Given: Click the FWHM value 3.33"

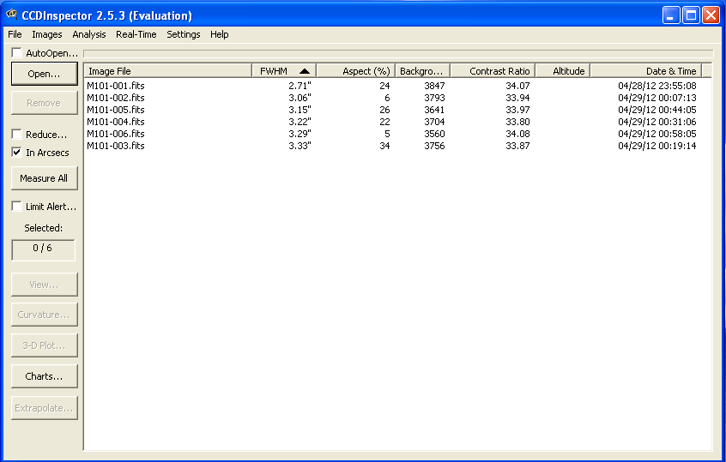Looking at the screenshot, I should [299, 146].
